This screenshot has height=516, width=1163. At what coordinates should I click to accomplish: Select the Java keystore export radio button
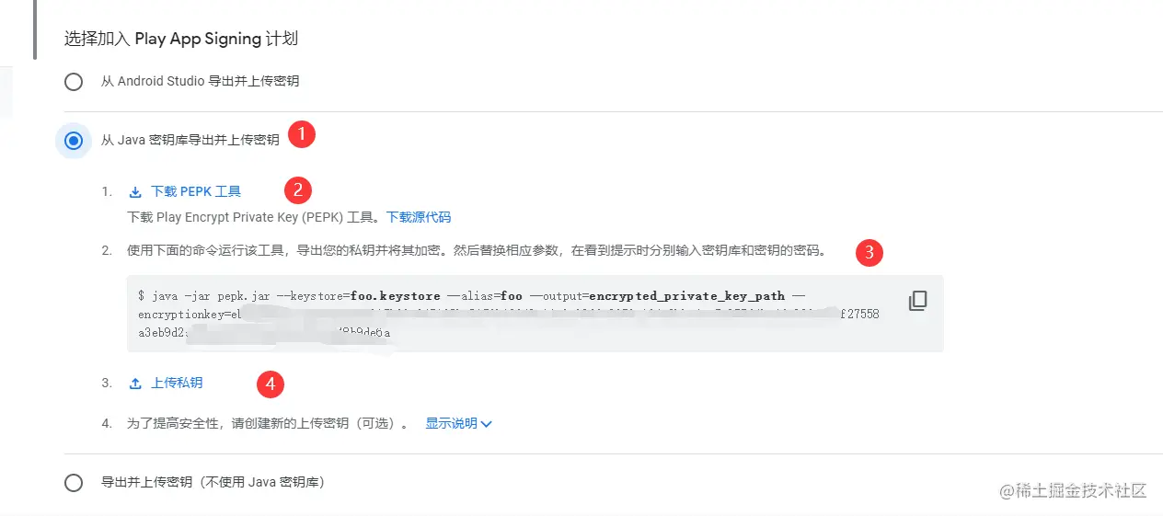click(x=74, y=141)
